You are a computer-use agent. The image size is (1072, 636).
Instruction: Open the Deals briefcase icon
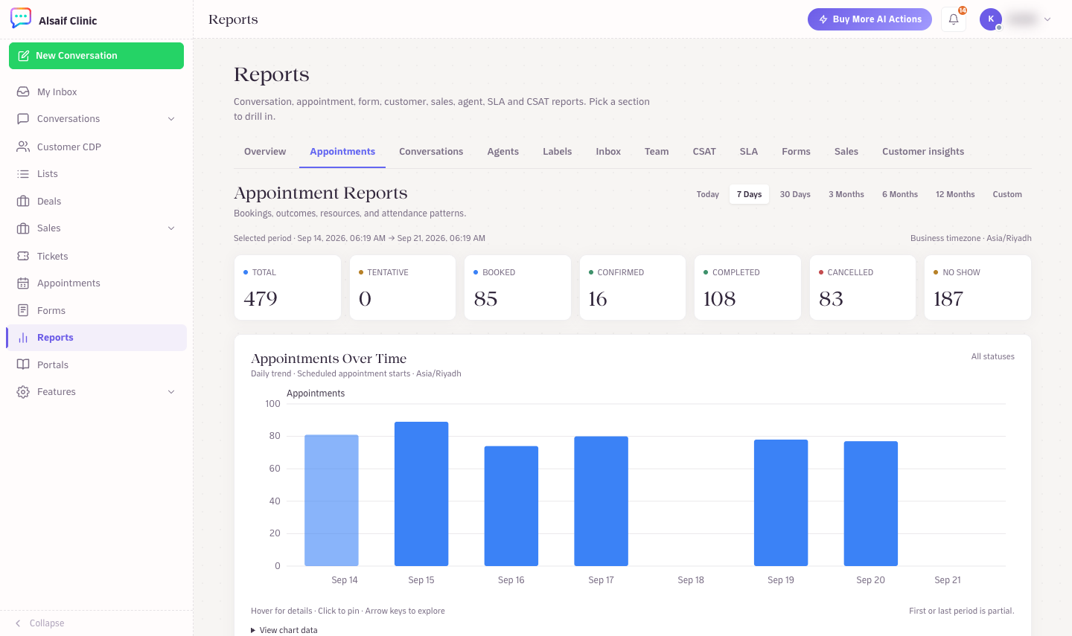[23, 201]
